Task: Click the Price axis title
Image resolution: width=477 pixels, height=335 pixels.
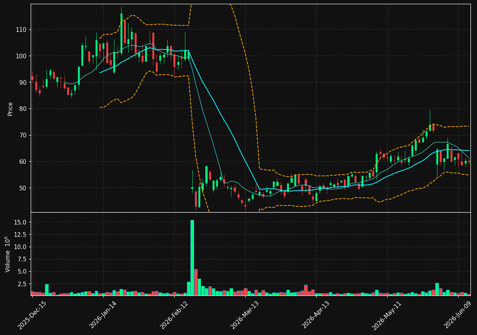Action: click(x=10, y=109)
